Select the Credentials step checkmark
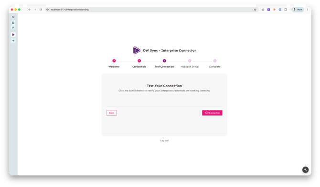Screen dimensions: 320x187 coord(139,61)
